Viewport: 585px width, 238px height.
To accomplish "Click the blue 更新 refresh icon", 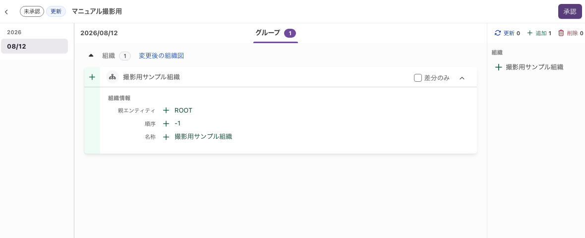I will click(497, 33).
